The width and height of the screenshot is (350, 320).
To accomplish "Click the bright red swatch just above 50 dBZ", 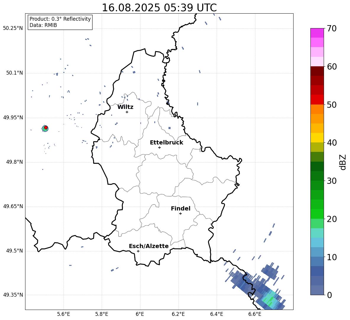I will (317, 100).
